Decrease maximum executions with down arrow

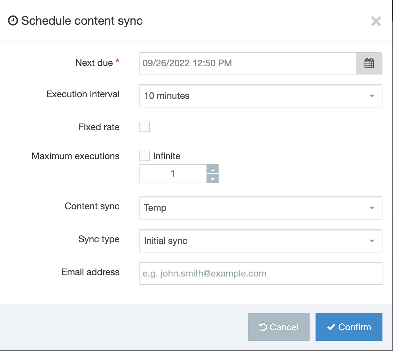tap(213, 179)
